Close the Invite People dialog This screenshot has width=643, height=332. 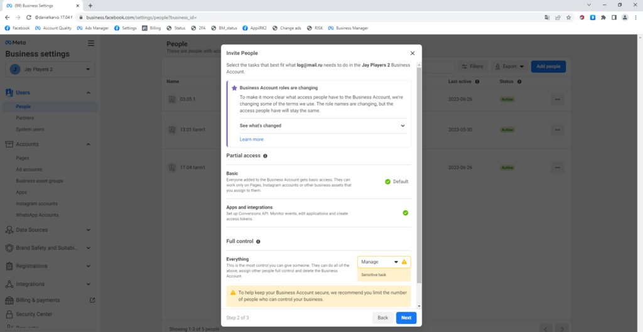click(412, 53)
